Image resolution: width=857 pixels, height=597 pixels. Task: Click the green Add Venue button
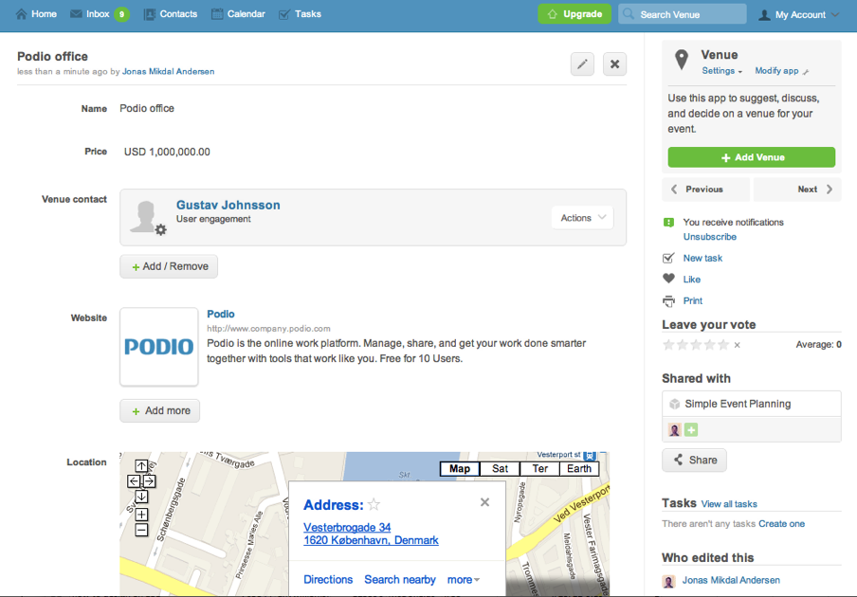click(751, 157)
